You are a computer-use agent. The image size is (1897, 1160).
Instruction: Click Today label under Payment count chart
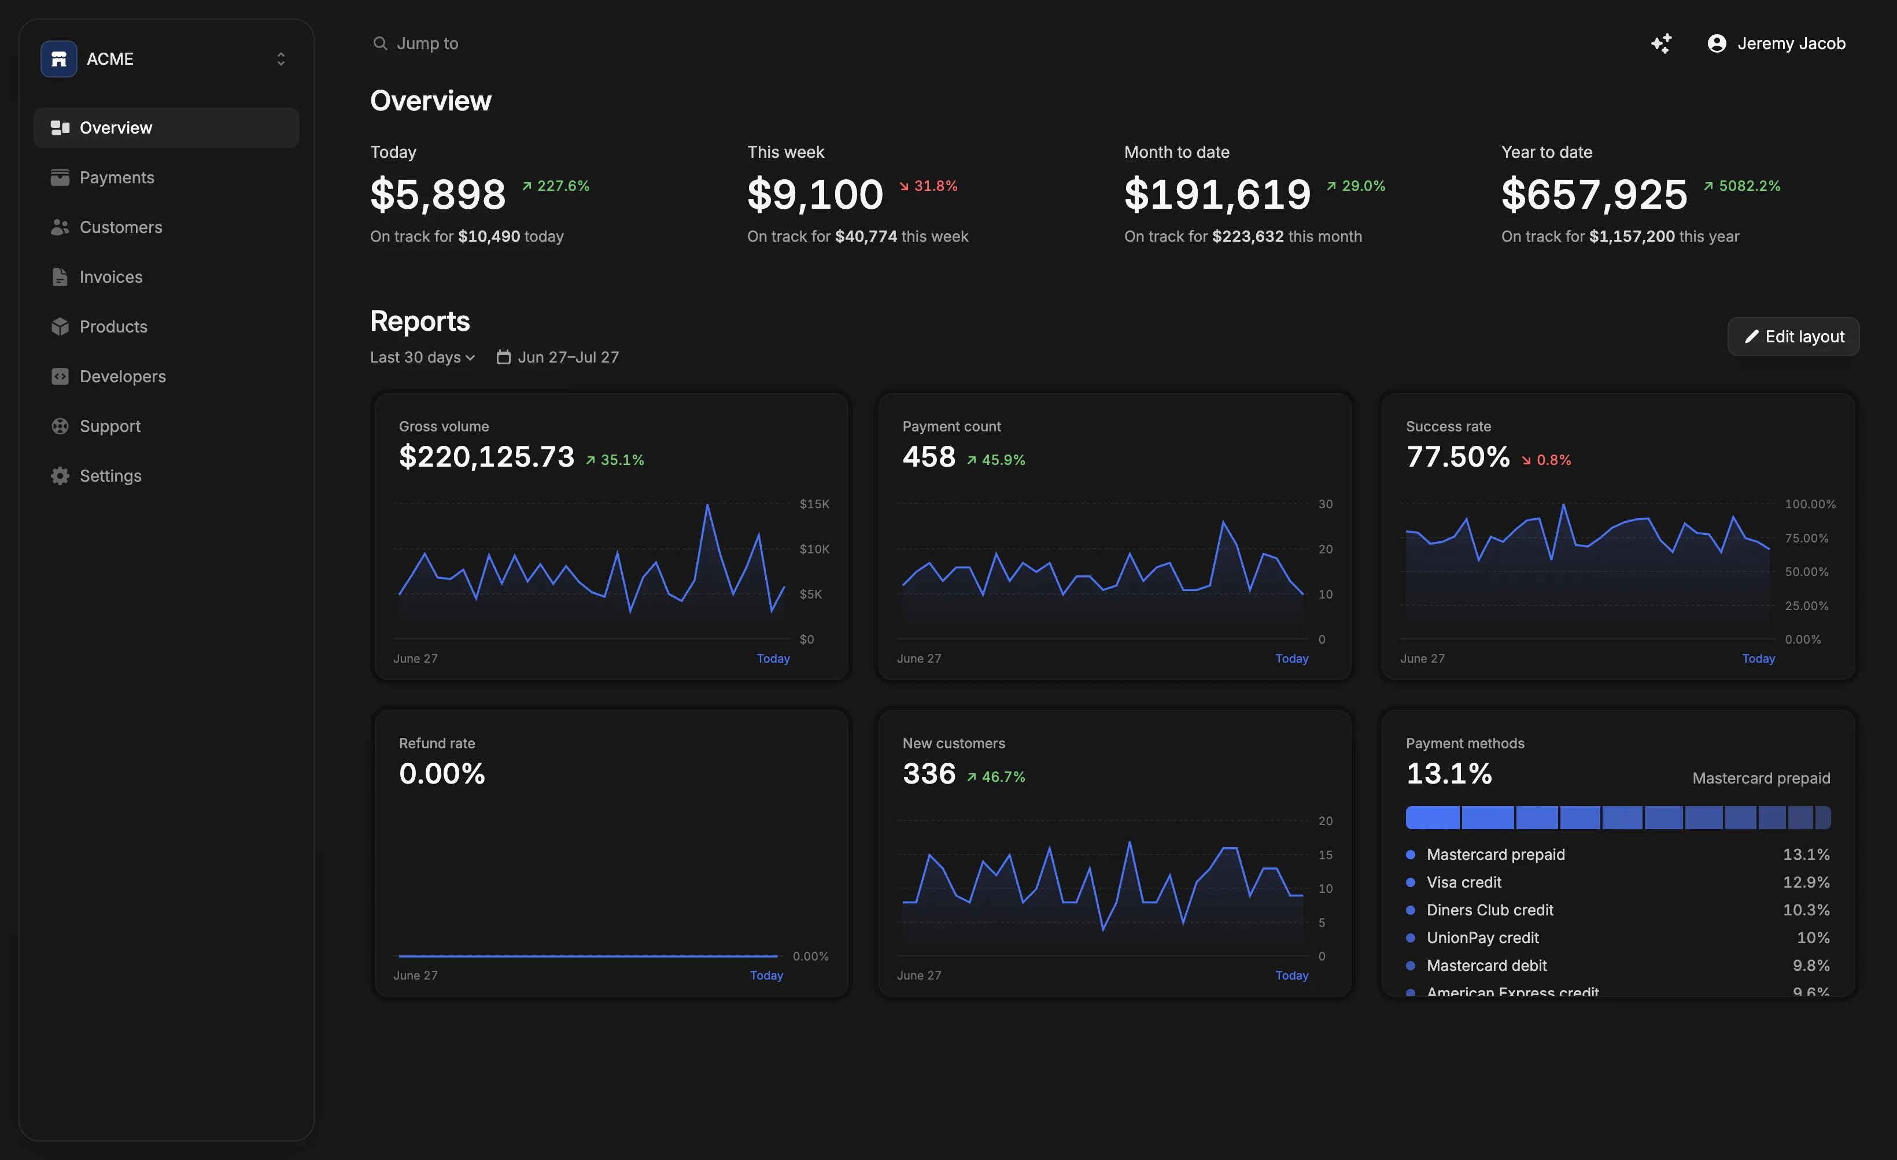1292,659
